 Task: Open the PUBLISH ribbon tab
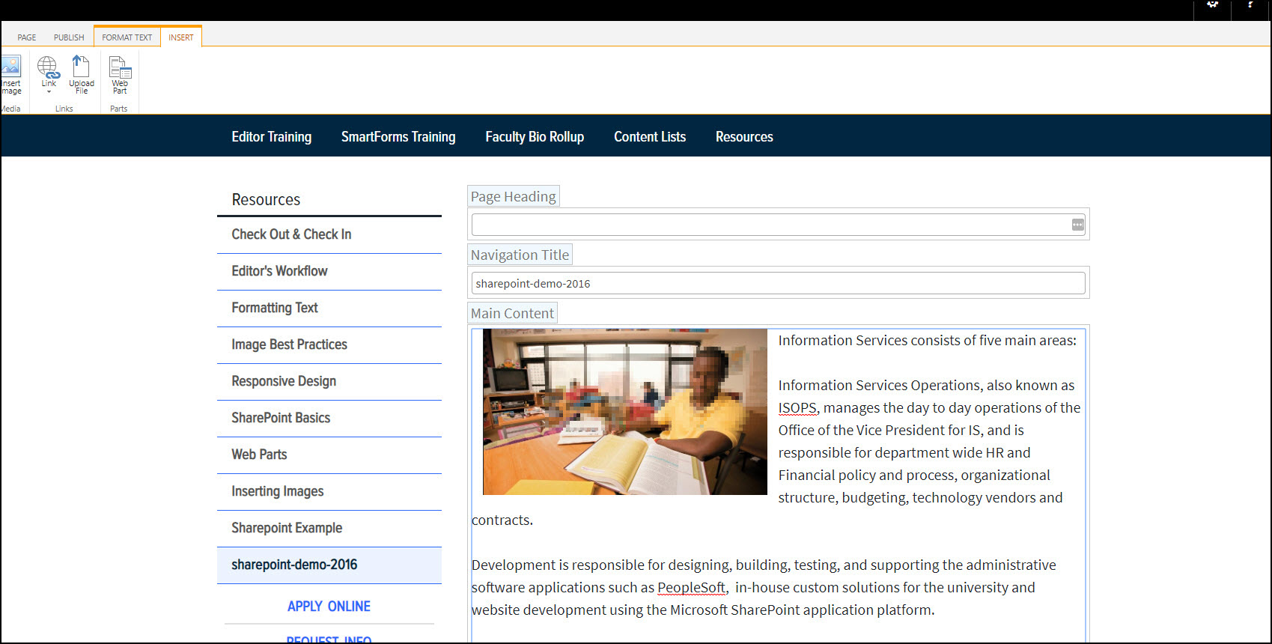(x=69, y=37)
